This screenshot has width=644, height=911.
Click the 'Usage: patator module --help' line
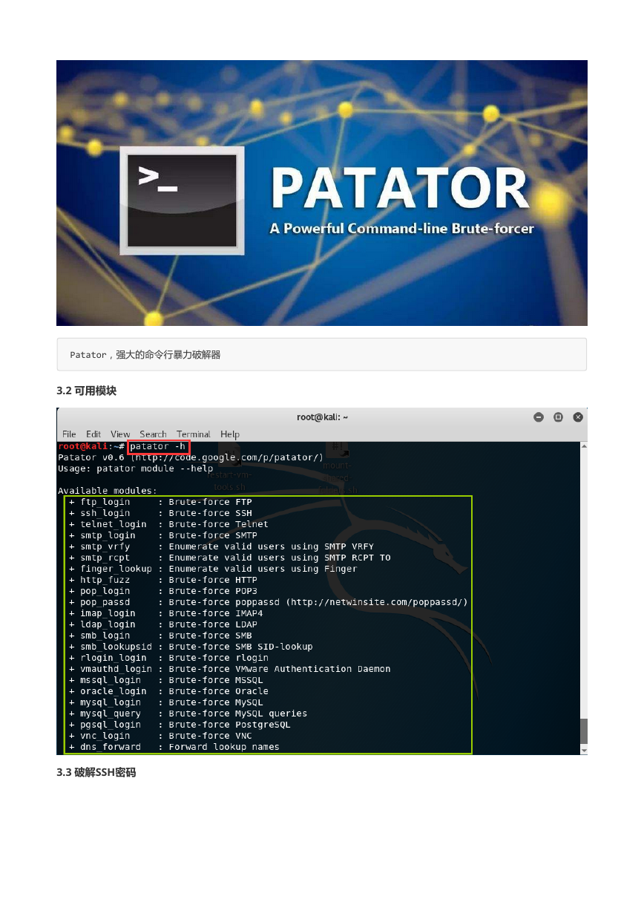(x=135, y=468)
